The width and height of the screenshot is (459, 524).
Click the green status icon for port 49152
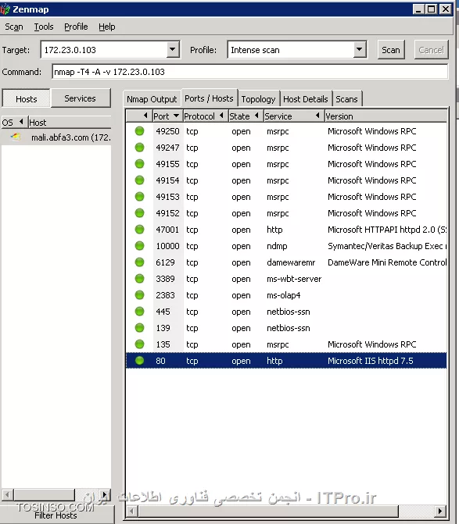pyautogui.click(x=139, y=213)
